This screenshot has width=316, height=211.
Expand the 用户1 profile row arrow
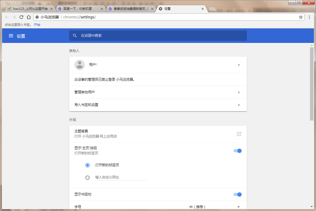[x=239, y=65]
